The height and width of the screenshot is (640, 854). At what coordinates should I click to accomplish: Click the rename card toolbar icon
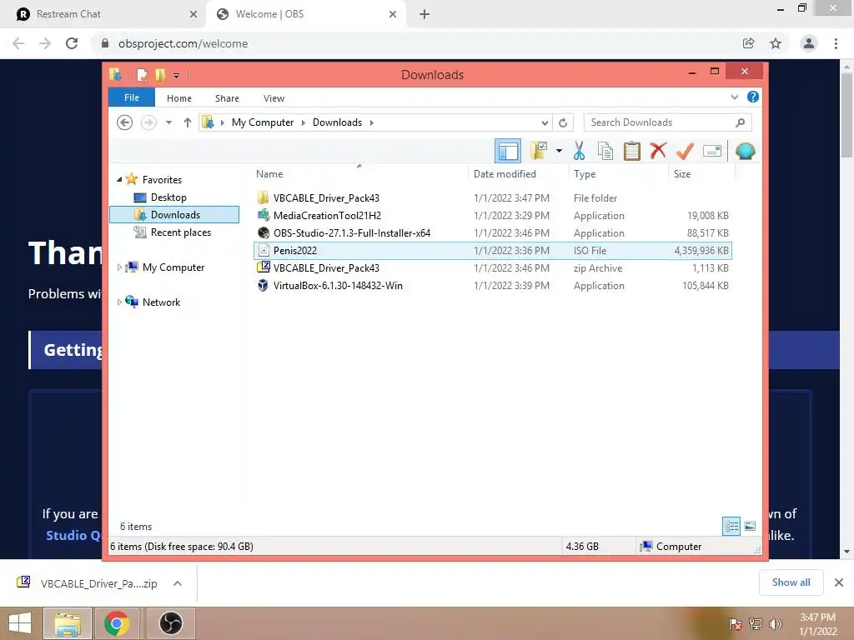712,151
